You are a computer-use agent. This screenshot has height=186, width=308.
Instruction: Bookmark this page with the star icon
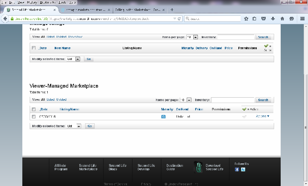tap(246, 18)
